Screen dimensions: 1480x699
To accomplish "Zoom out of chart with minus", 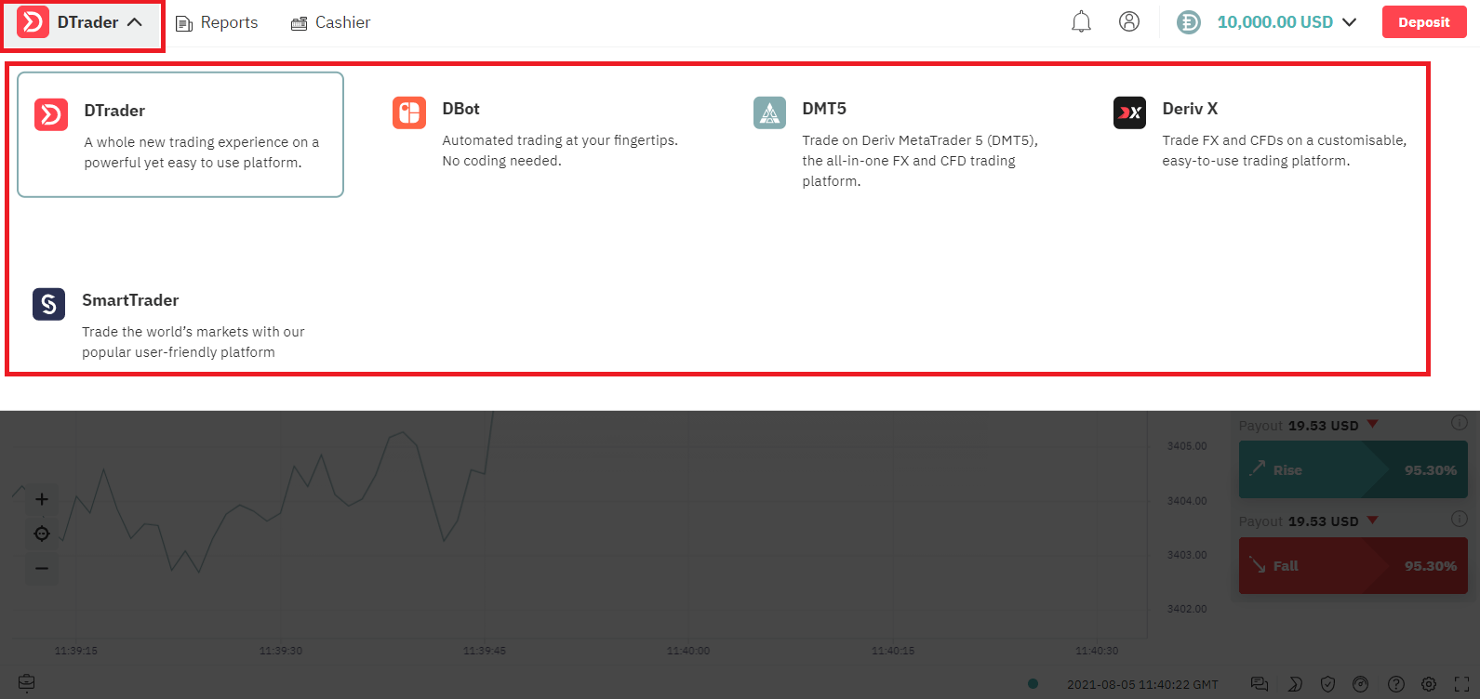I will click(42, 568).
